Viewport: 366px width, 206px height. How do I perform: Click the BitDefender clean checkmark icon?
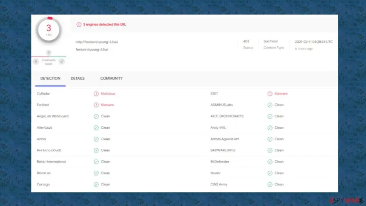pyautogui.click(x=270, y=162)
